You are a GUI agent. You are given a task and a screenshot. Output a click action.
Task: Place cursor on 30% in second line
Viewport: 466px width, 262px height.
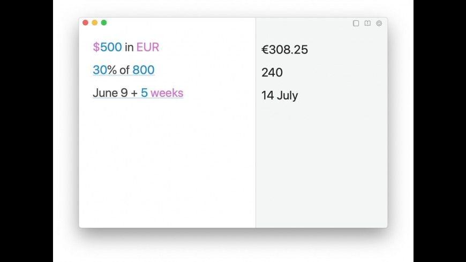(x=104, y=70)
